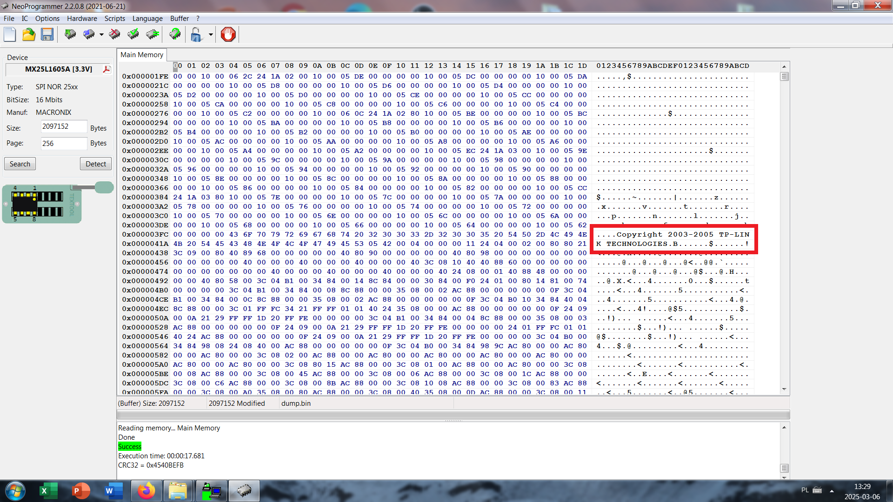Focus the Page size input field

coord(64,144)
